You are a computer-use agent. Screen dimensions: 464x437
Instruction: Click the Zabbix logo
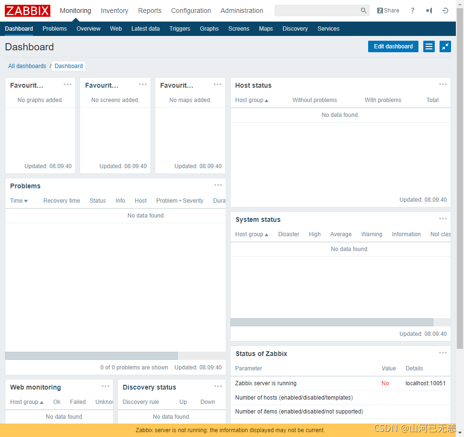click(x=27, y=11)
